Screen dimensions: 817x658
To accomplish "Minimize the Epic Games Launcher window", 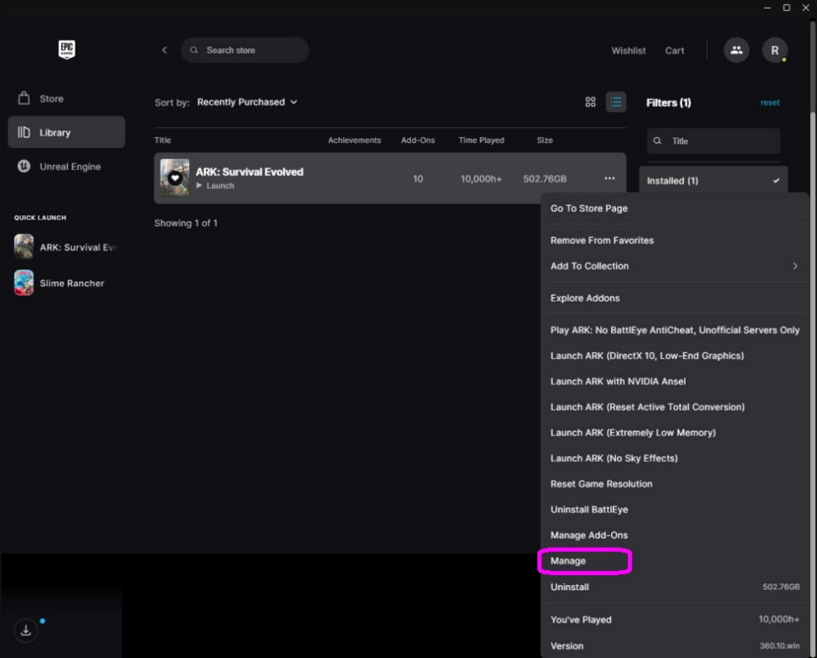I will click(x=767, y=8).
